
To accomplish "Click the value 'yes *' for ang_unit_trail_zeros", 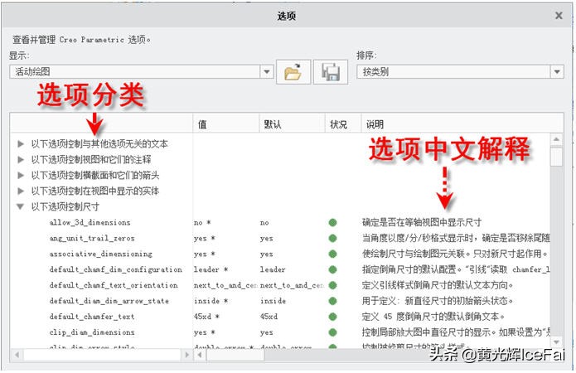I will pos(205,239).
